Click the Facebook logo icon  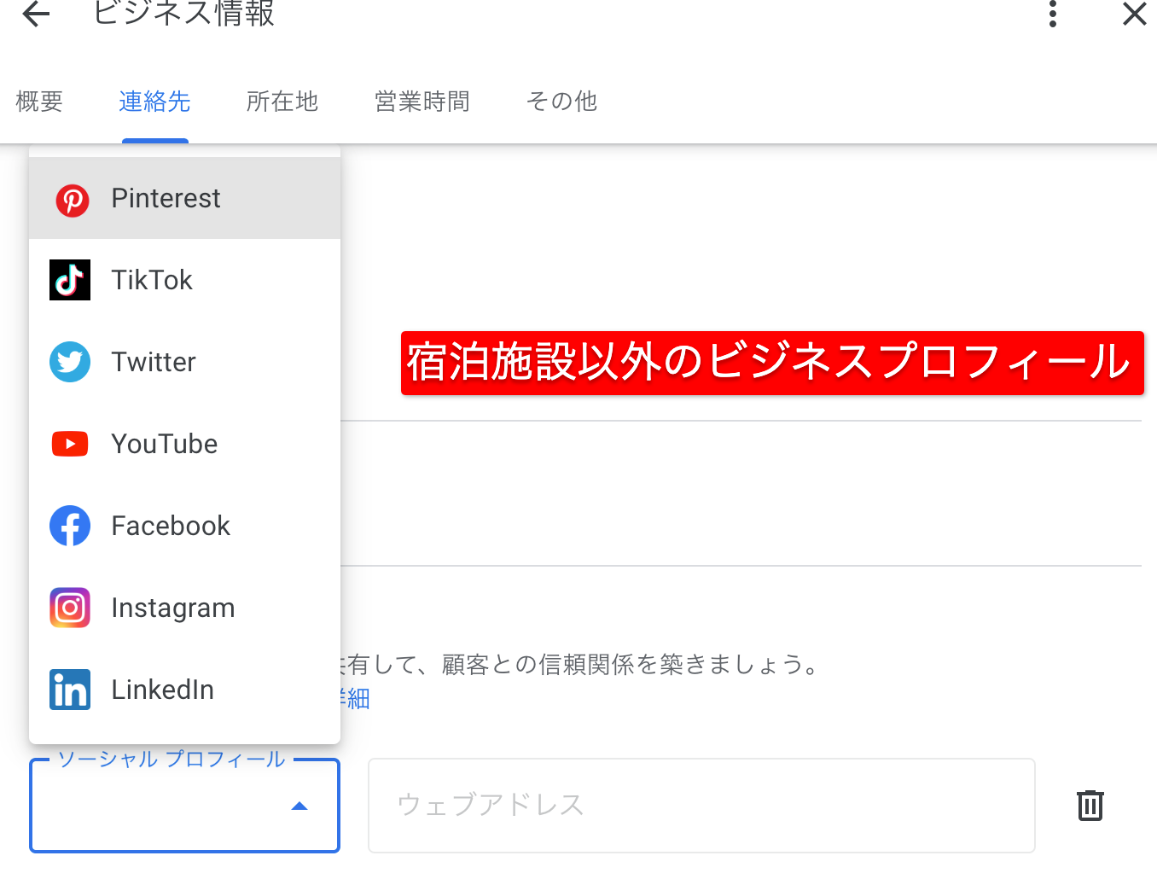coord(70,526)
